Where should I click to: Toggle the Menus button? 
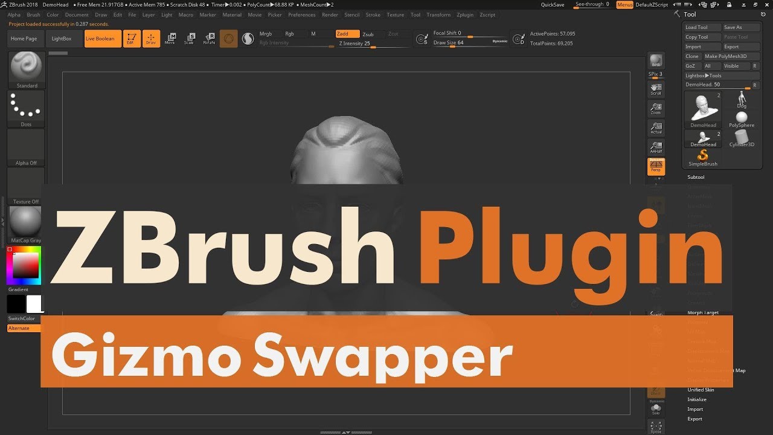pos(625,4)
